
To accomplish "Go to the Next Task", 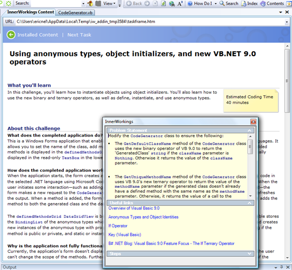I will [x=79, y=35].
